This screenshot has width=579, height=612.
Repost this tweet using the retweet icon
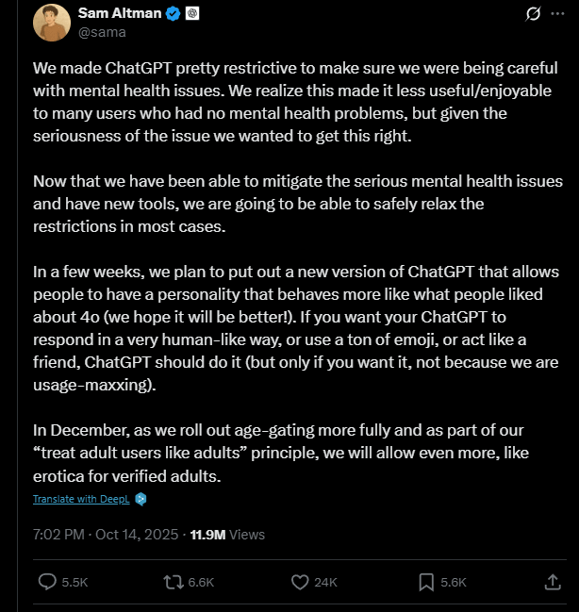tap(174, 582)
